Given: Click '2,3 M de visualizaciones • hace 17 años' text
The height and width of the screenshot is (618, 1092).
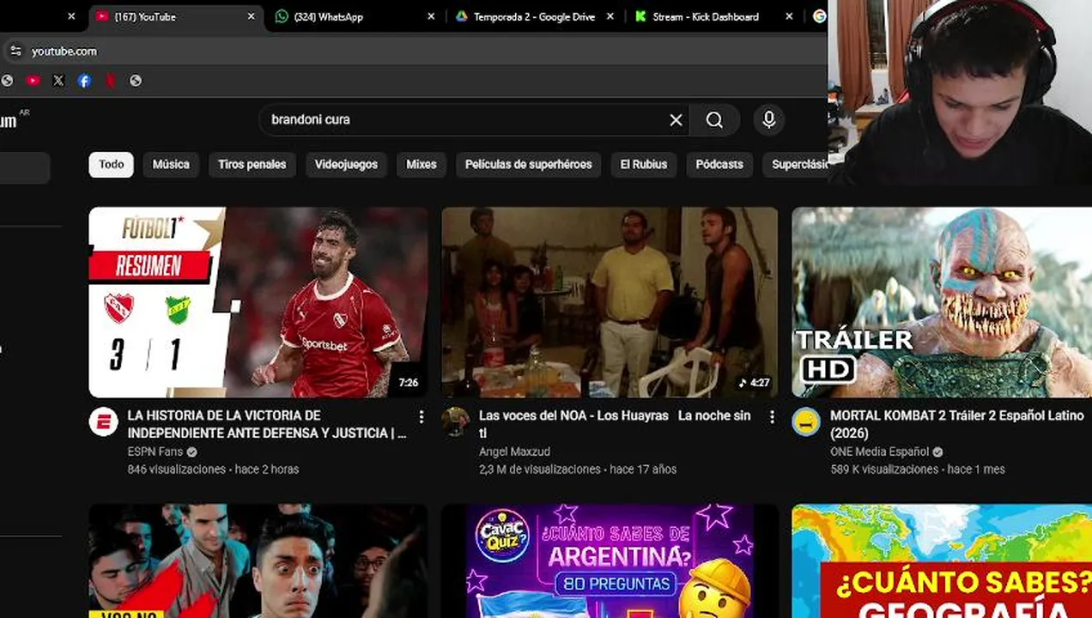Looking at the screenshot, I should pyautogui.click(x=578, y=470).
